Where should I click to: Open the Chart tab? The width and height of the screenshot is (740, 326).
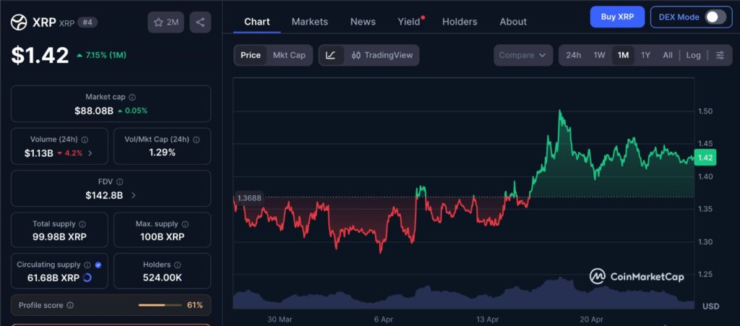click(257, 22)
